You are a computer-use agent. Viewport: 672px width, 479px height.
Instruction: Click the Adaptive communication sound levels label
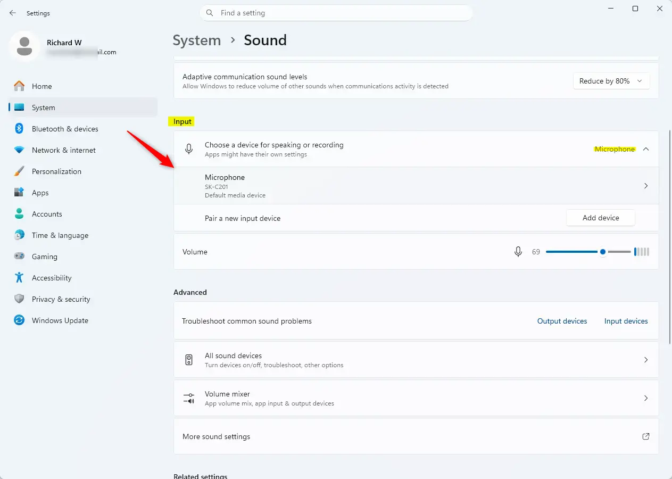(245, 77)
